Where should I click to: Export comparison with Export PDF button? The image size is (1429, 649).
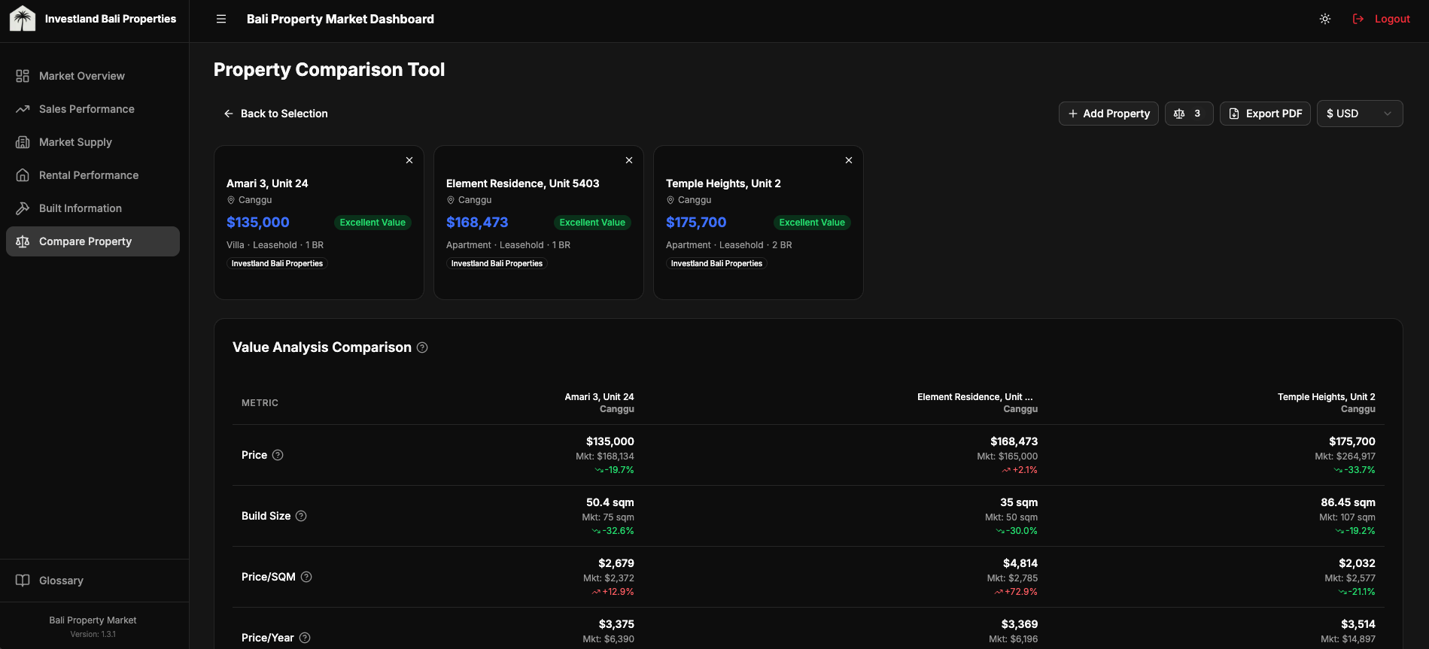coord(1265,114)
